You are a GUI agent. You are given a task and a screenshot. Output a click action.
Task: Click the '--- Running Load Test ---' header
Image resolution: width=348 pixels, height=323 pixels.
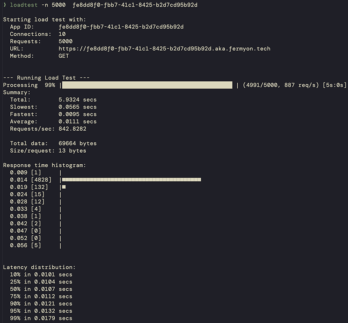coord(47,78)
